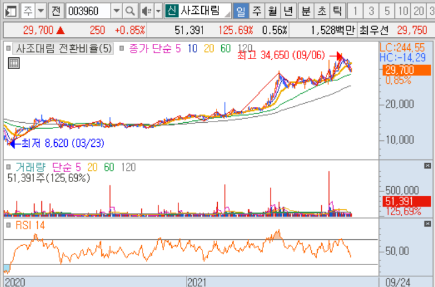Image resolution: width=435 pixels, height=287 pixels.
Task: Click the 2020 year label on time axis
Action: [x=15, y=282]
